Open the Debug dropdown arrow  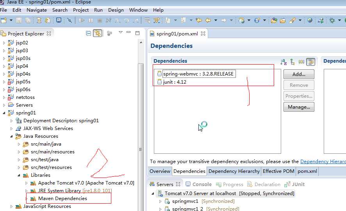[340, 21]
